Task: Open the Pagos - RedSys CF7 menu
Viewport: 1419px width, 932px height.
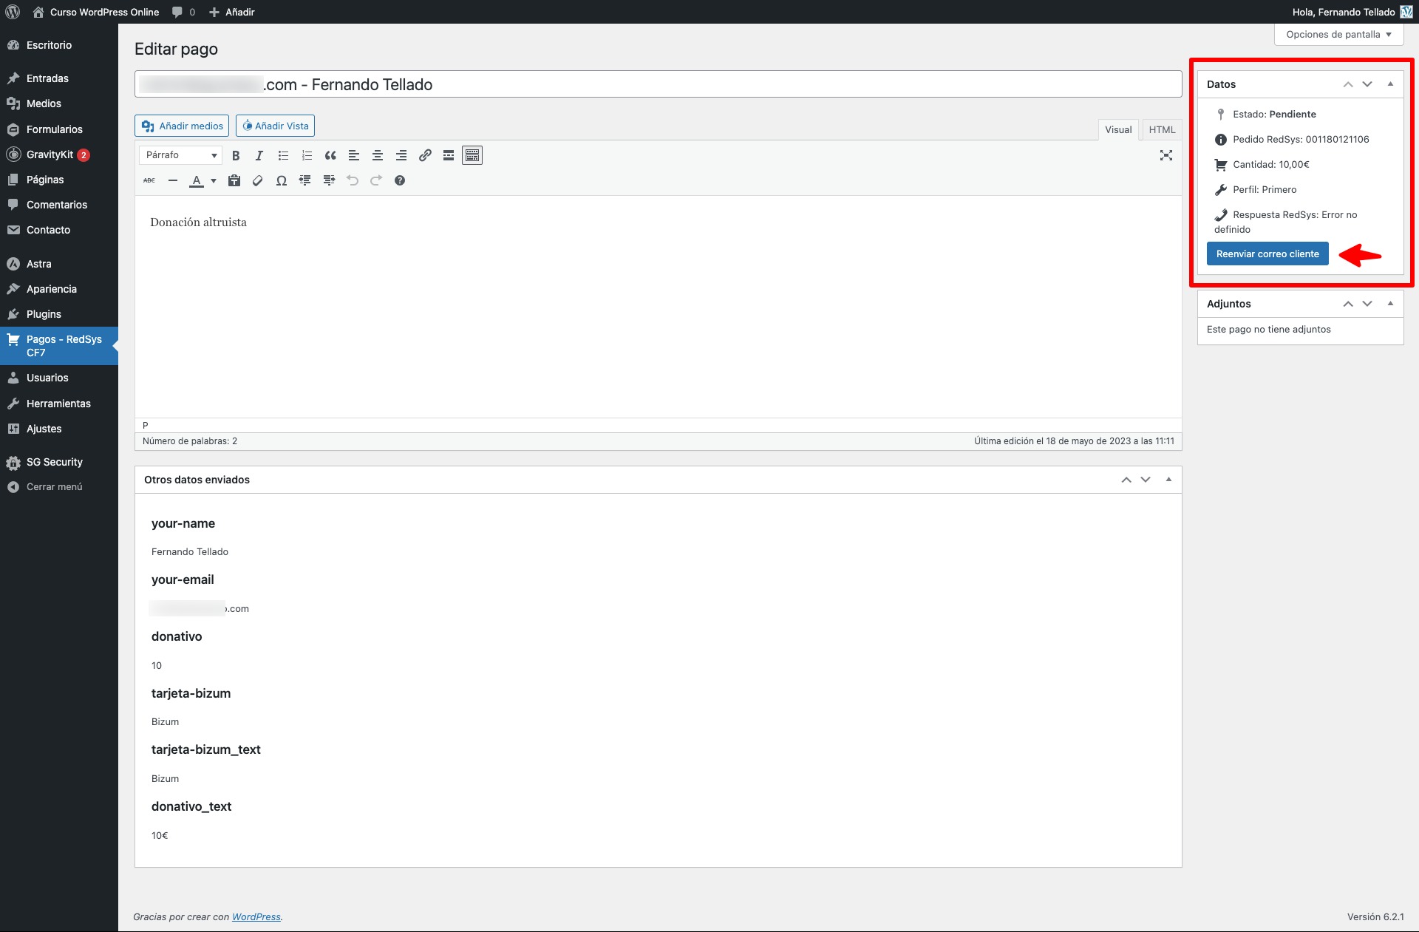Action: (x=59, y=346)
